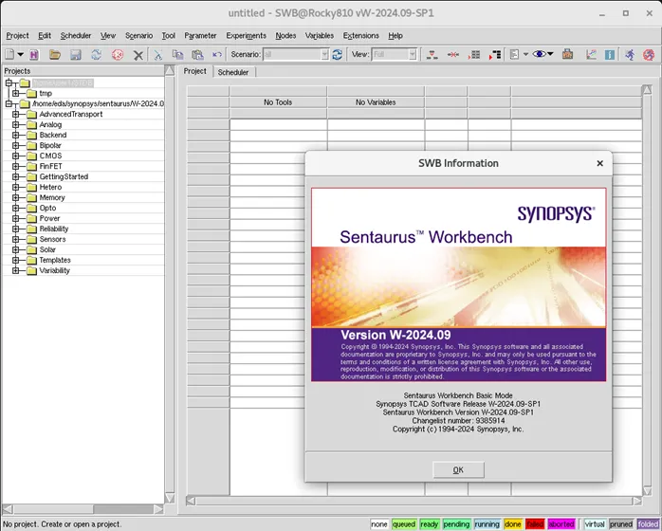Click the blue Undo arrow icon
Viewport: 662px width, 531px height.
pyautogui.click(x=217, y=54)
